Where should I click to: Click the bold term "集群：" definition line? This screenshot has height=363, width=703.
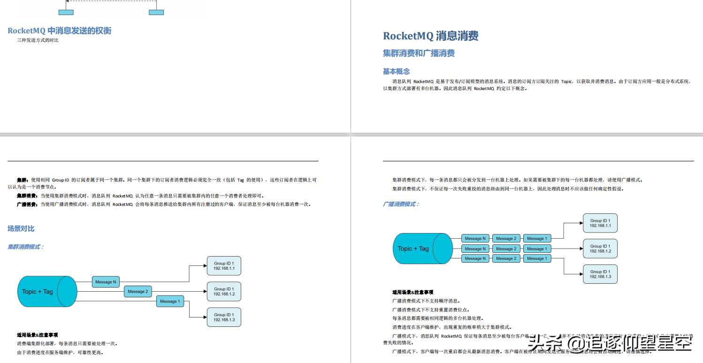(x=162, y=183)
